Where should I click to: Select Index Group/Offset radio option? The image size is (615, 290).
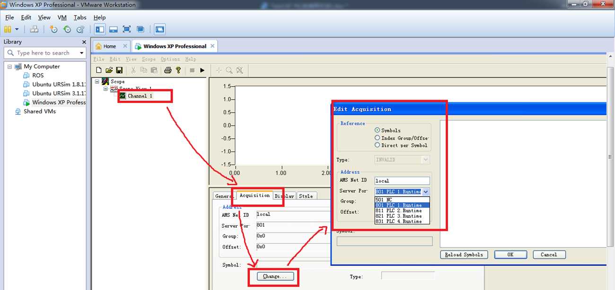[377, 138]
